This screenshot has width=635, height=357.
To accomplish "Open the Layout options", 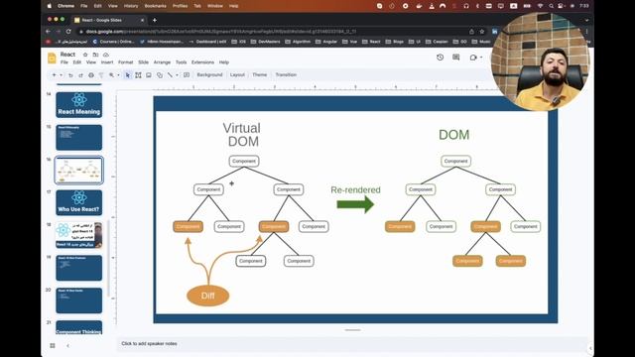I will coord(237,75).
